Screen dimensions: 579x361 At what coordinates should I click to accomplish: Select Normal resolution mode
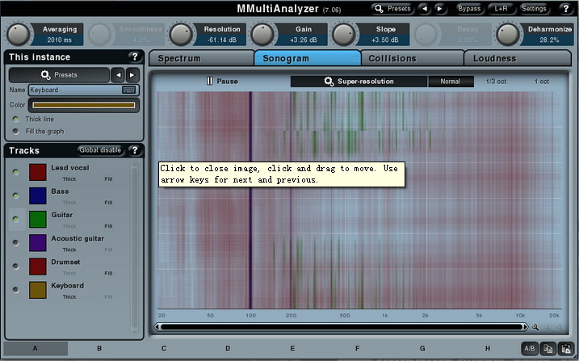coord(451,82)
